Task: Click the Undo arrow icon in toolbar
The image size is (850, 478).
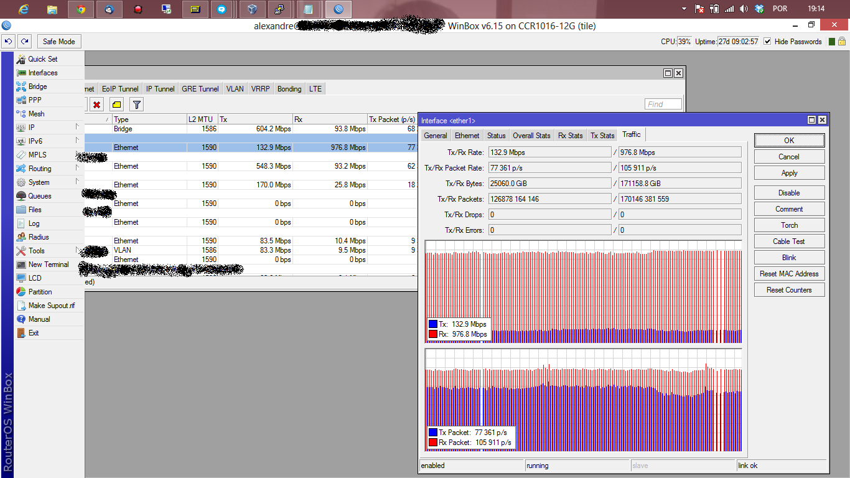Action: [x=9, y=42]
